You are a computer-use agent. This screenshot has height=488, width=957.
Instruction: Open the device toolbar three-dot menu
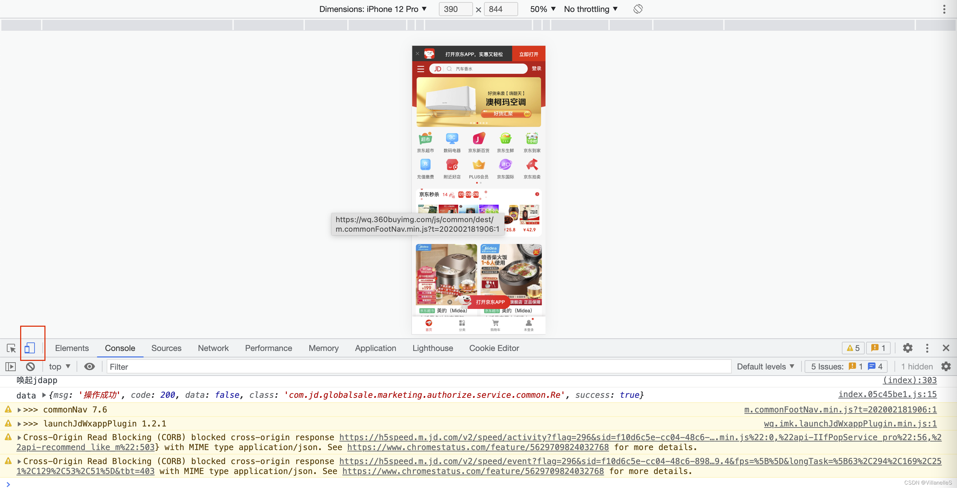[944, 9]
